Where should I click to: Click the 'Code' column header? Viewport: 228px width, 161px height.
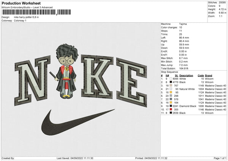(x=201, y=76)
